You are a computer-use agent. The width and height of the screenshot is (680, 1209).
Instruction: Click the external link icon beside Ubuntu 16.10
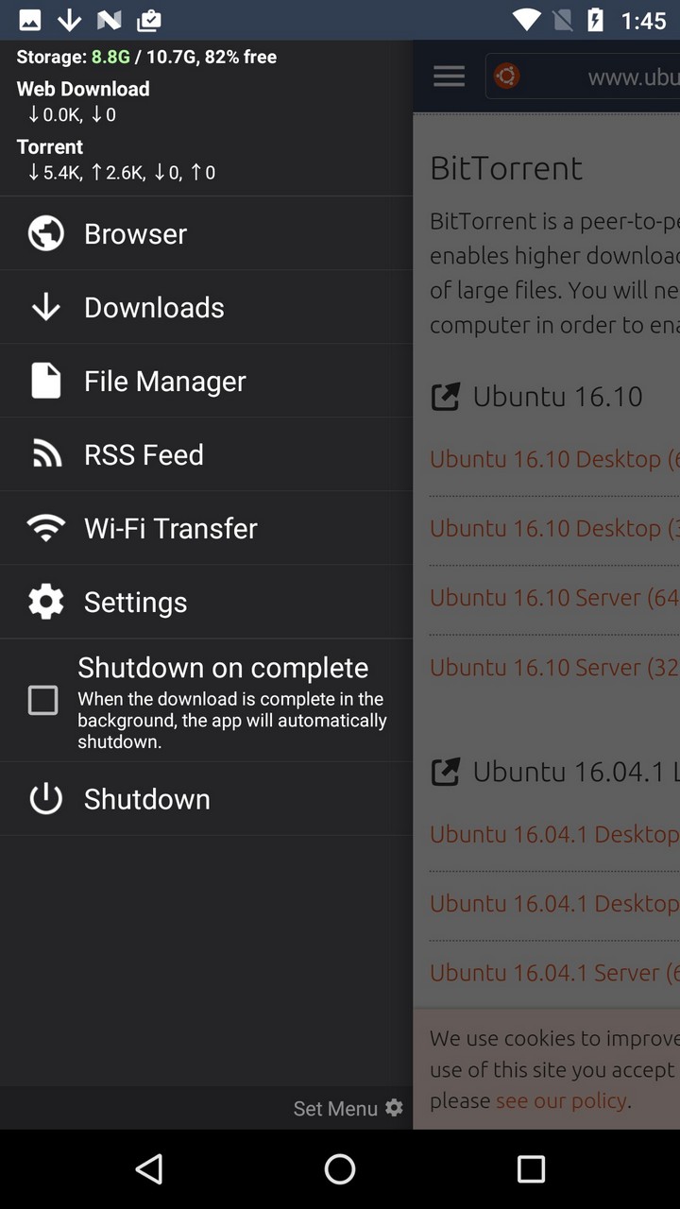pyautogui.click(x=444, y=397)
